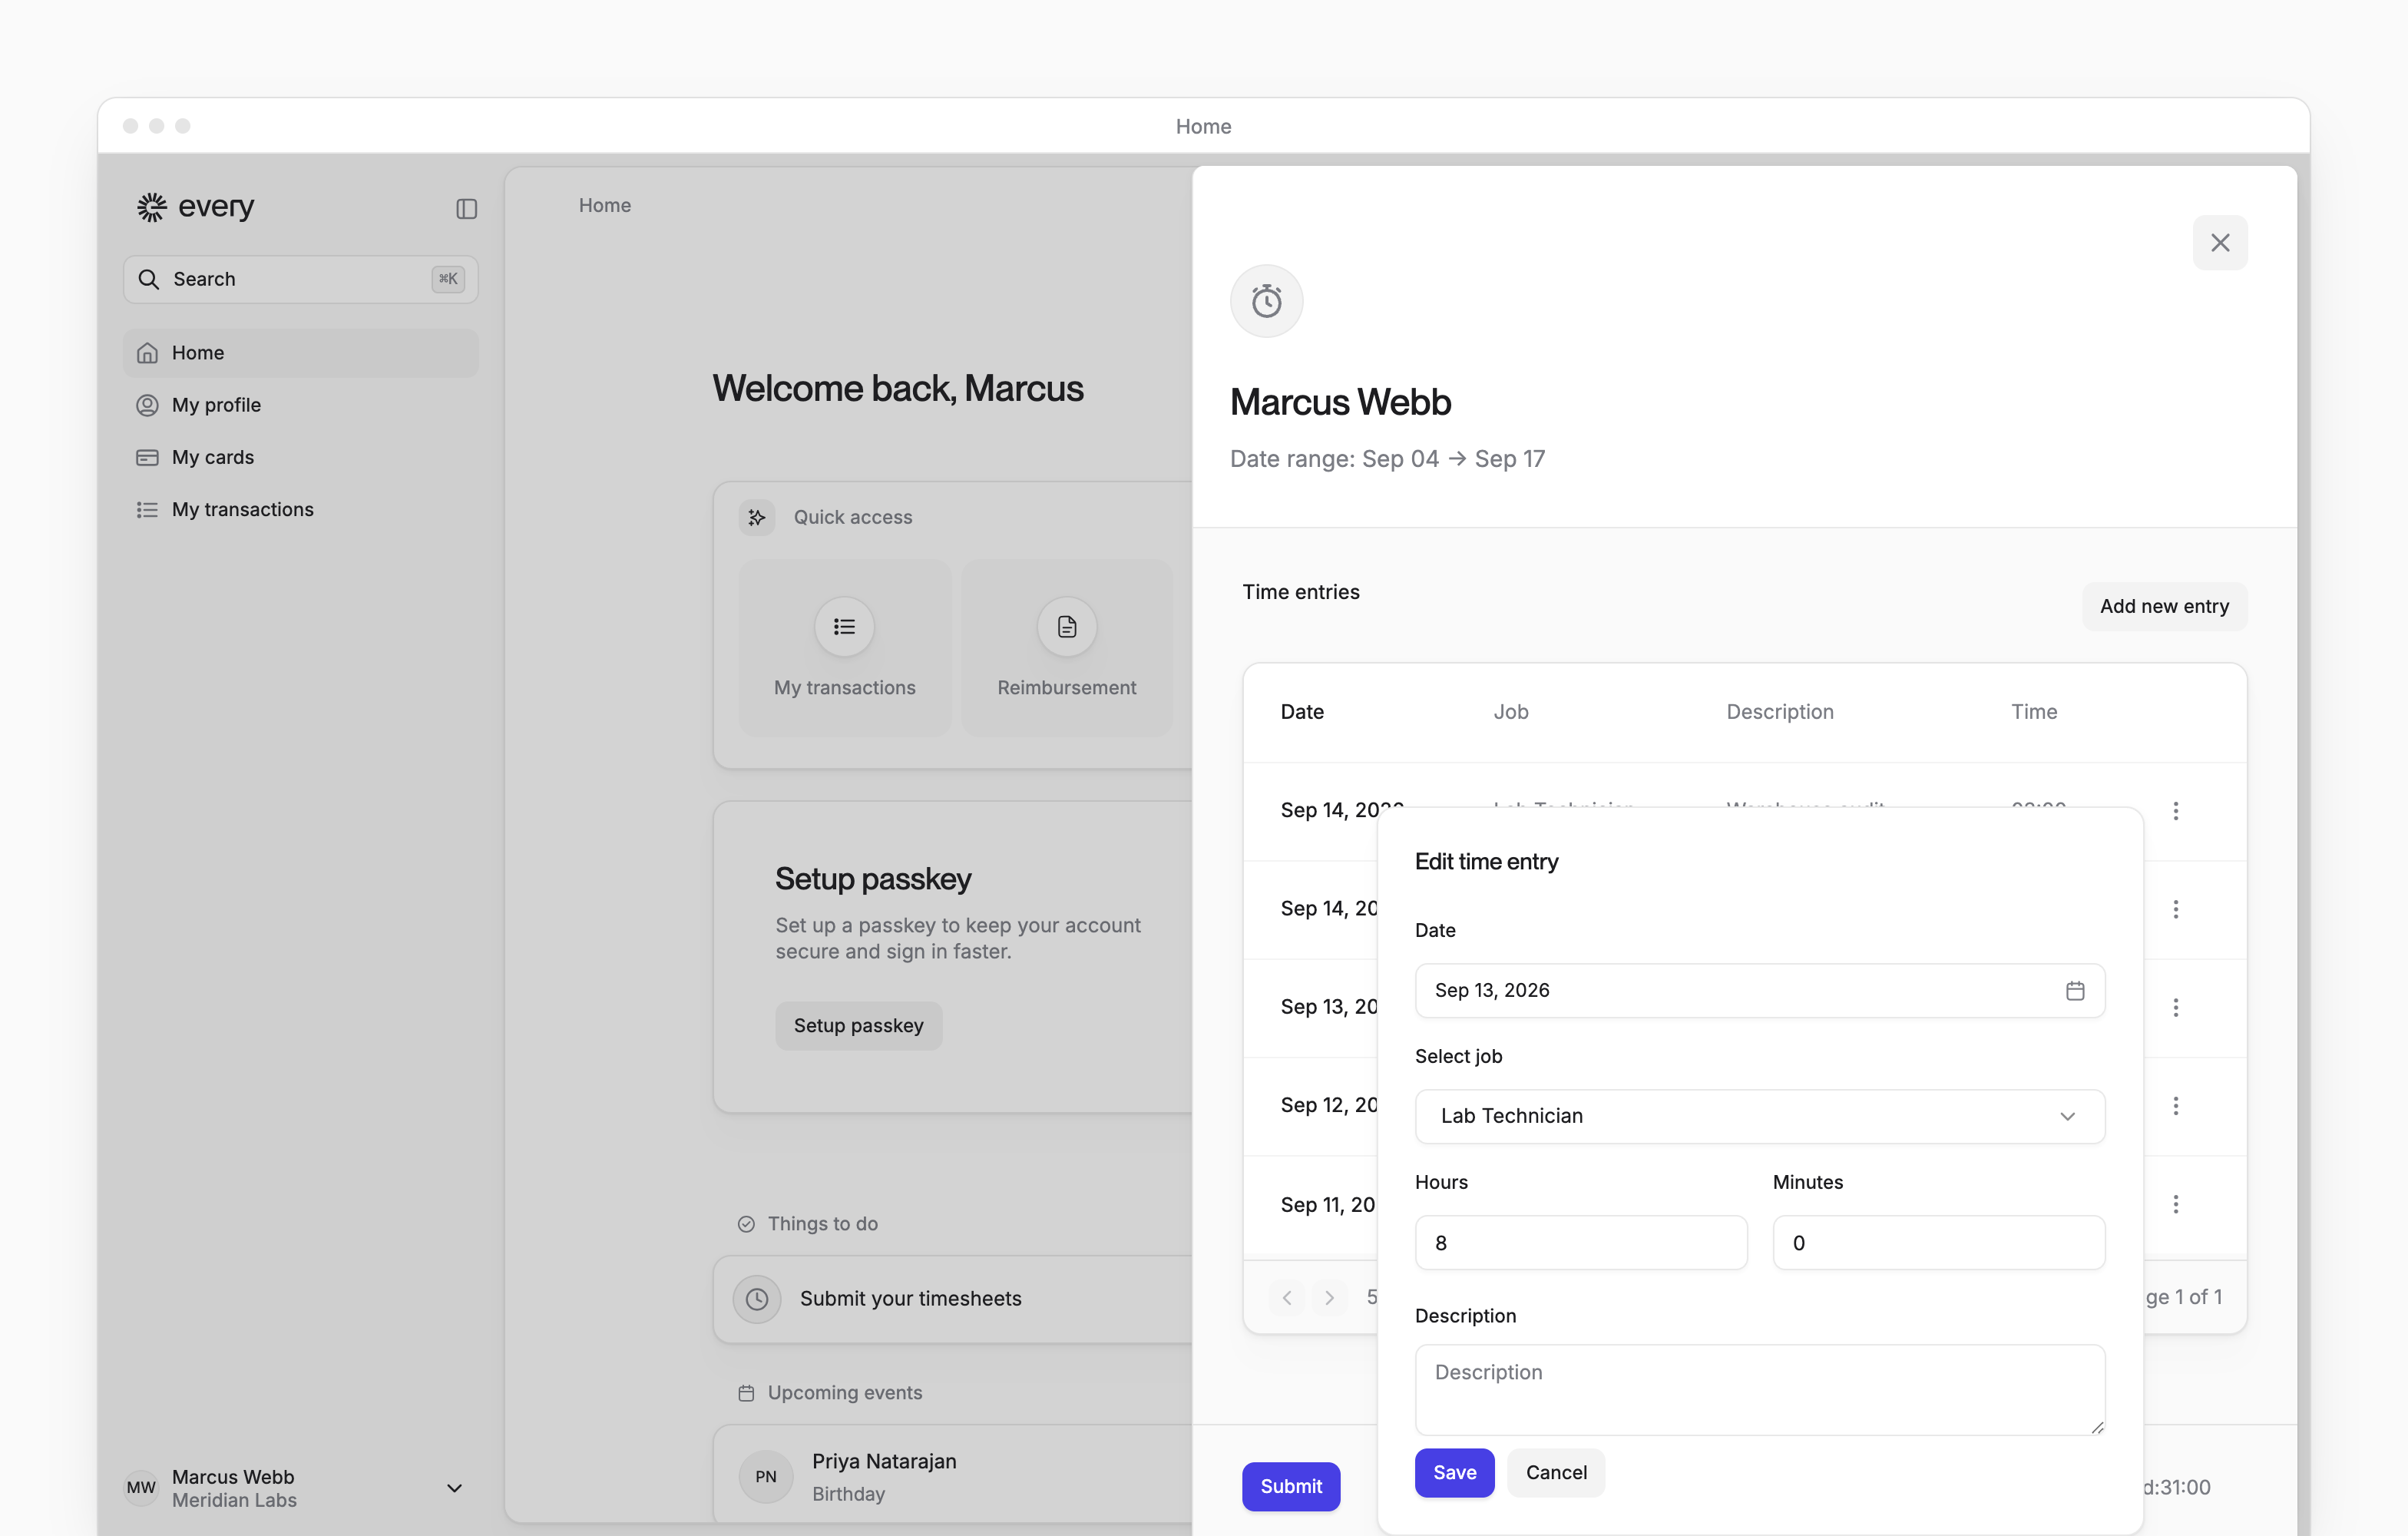
Task: Click the every logo
Action: [195, 207]
